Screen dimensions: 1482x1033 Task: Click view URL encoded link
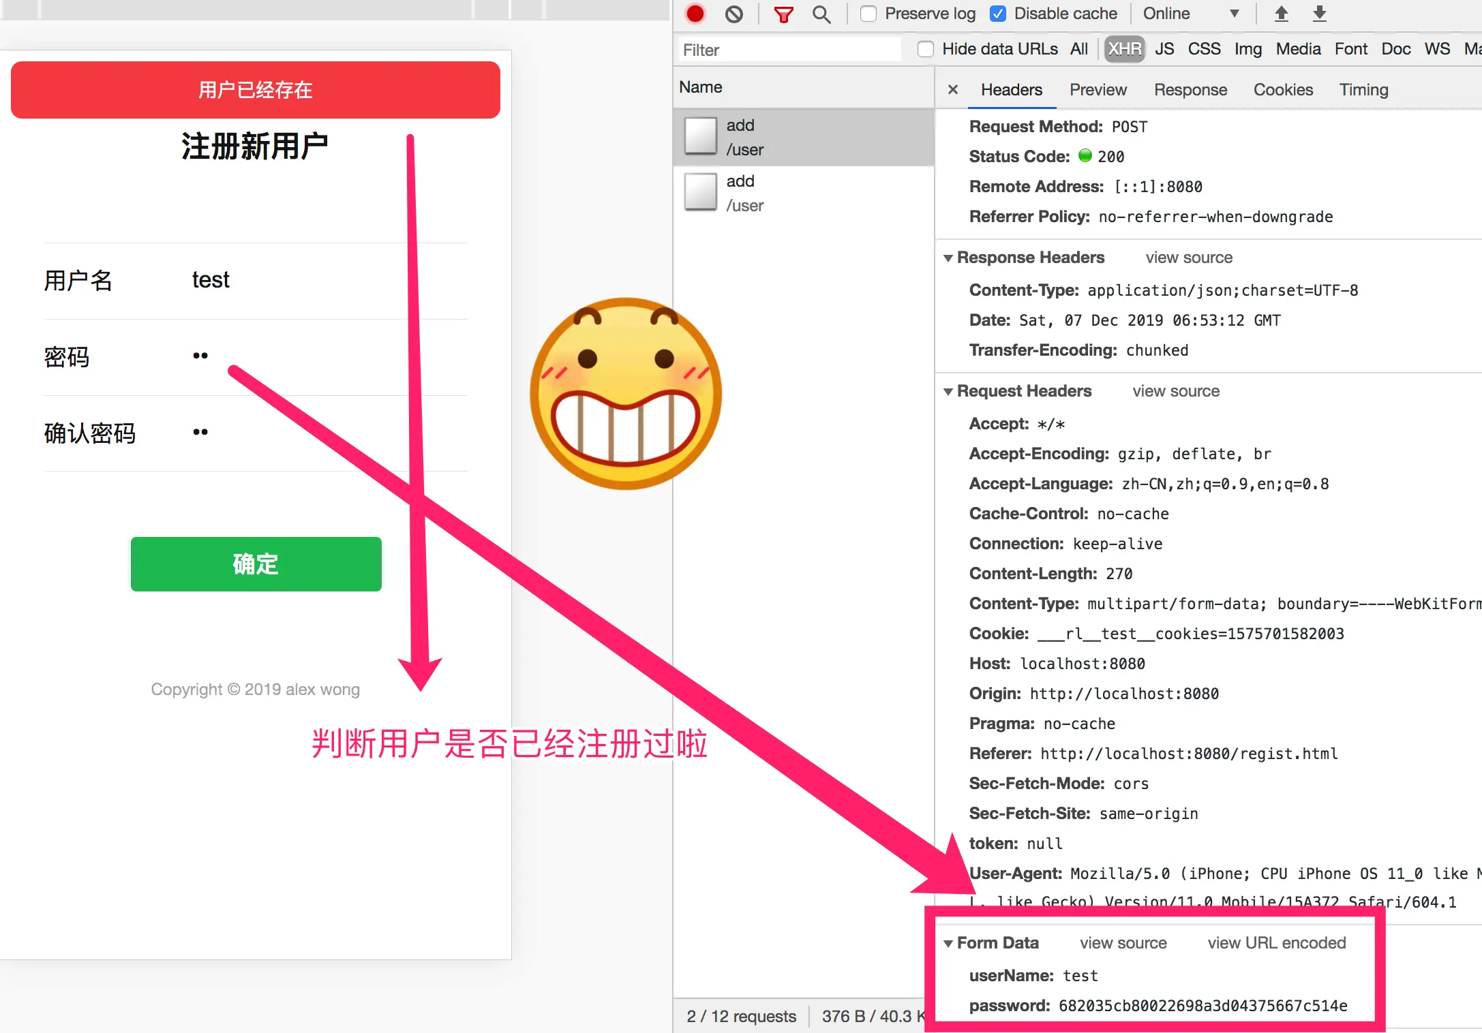point(1276,942)
